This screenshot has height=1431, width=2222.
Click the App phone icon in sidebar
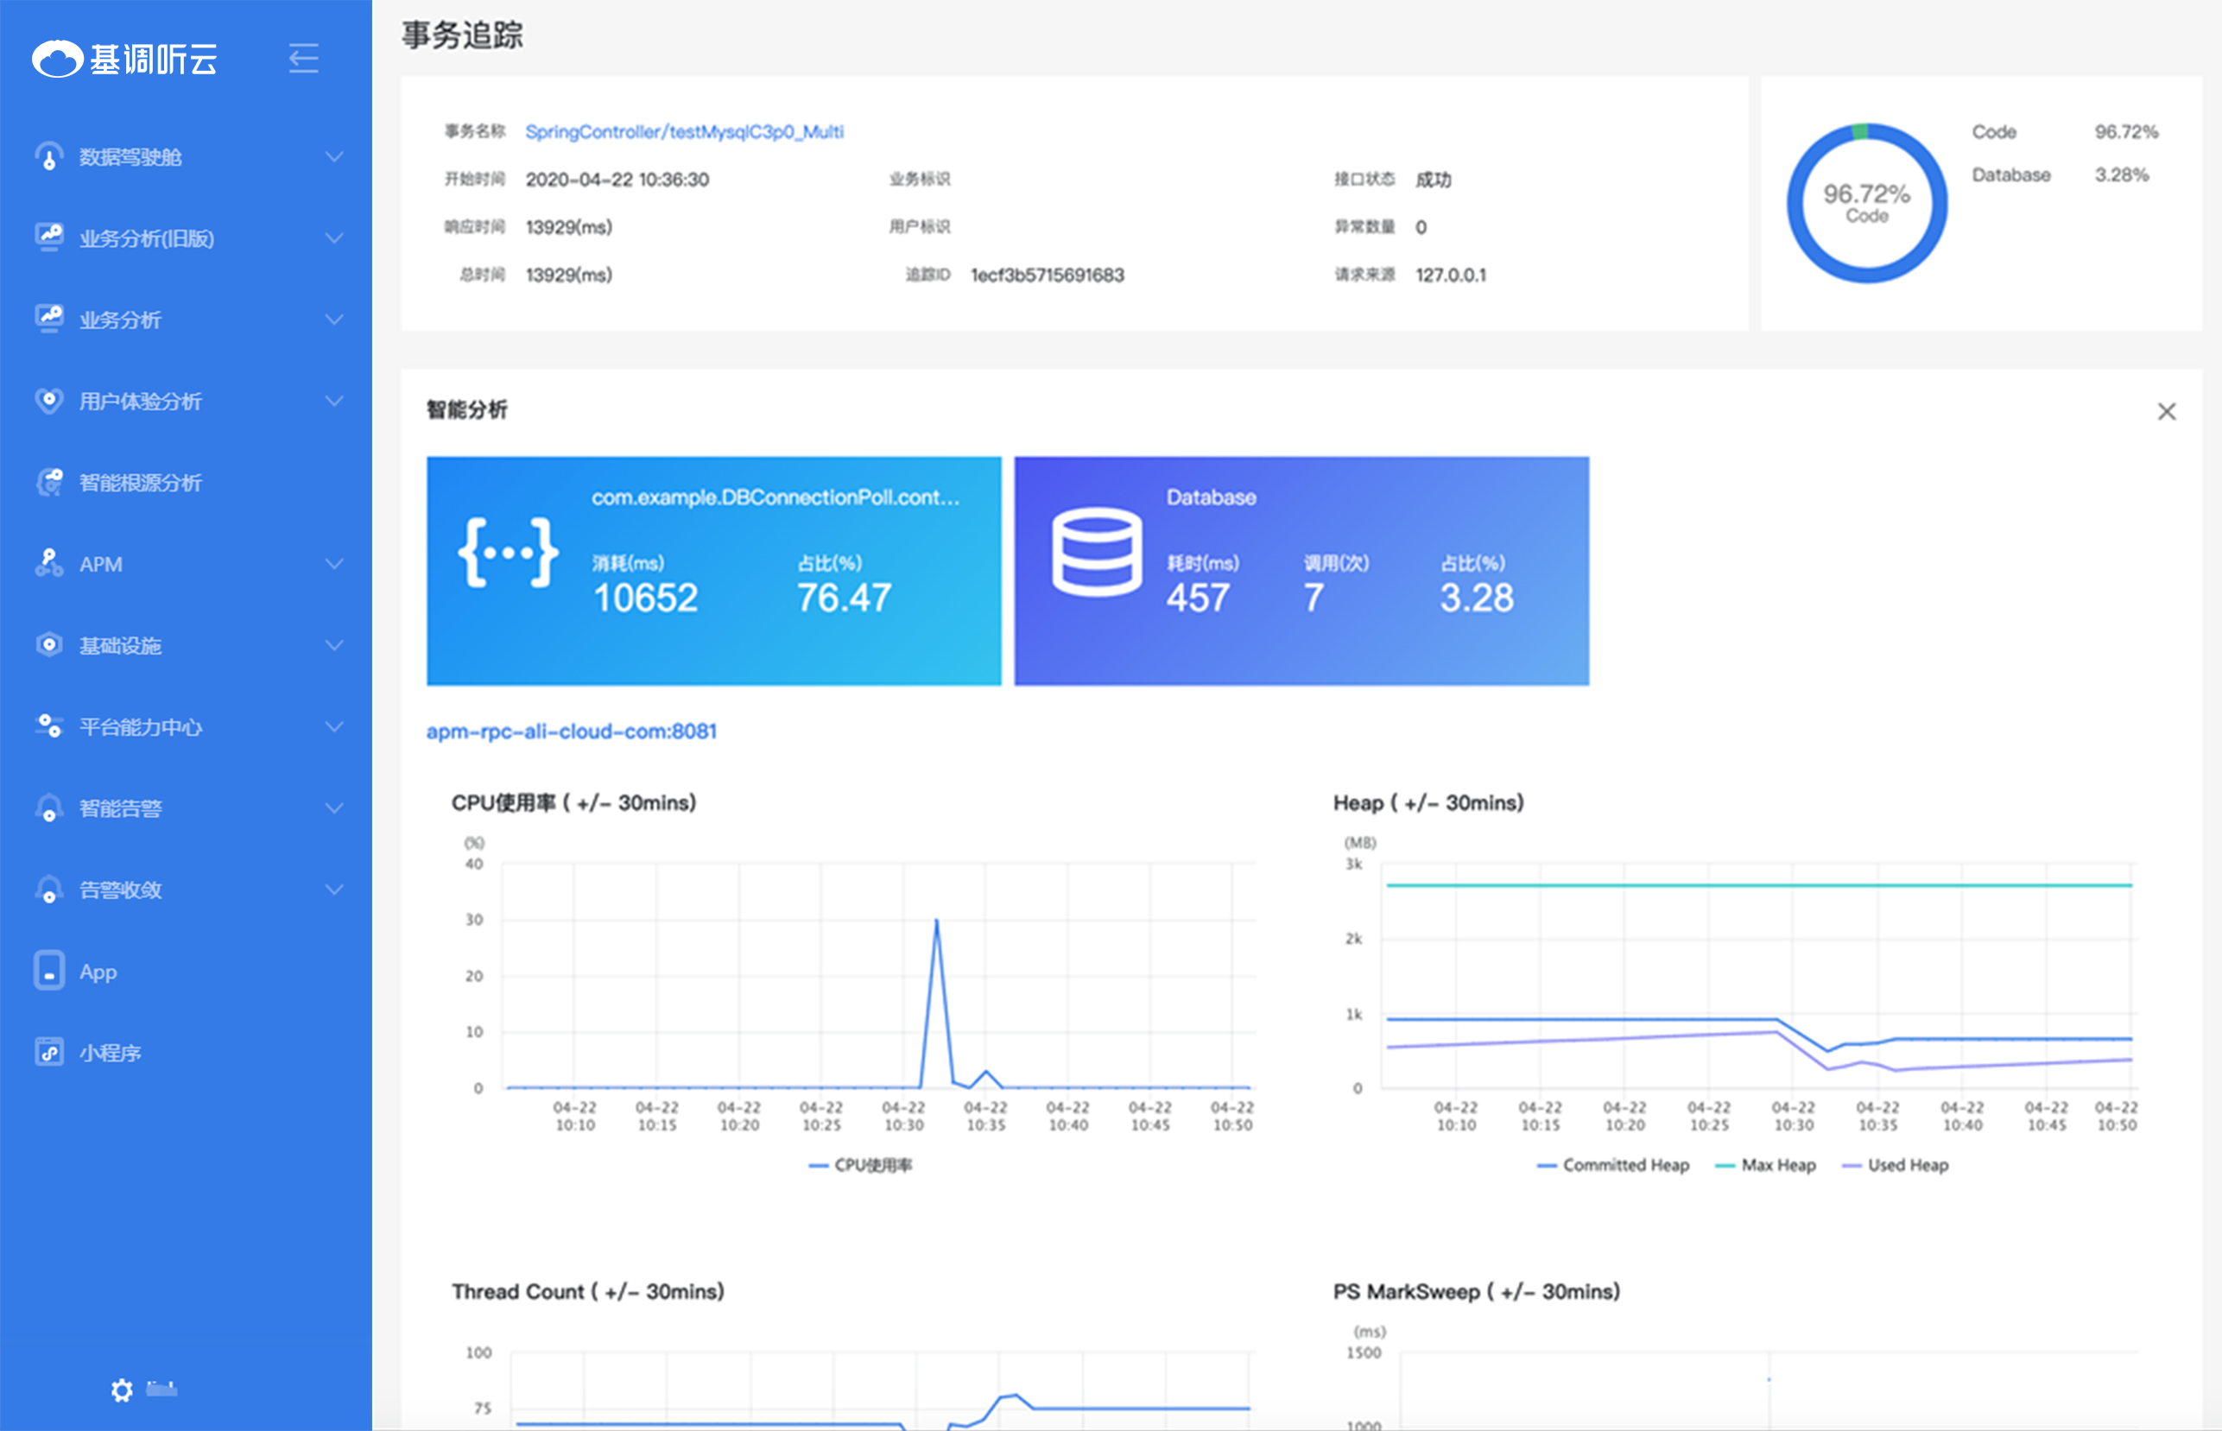(48, 971)
